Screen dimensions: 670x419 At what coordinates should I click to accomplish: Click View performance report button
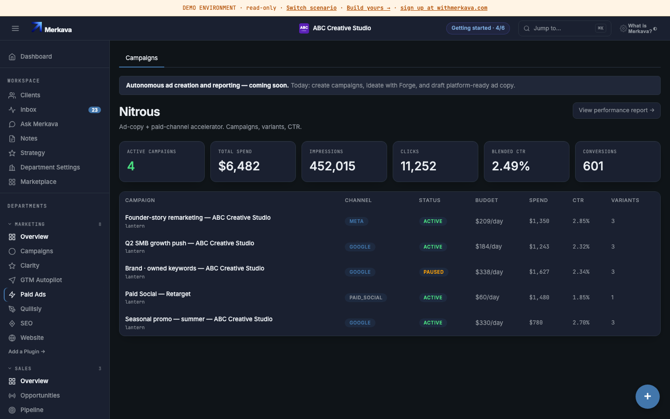click(616, 110)
